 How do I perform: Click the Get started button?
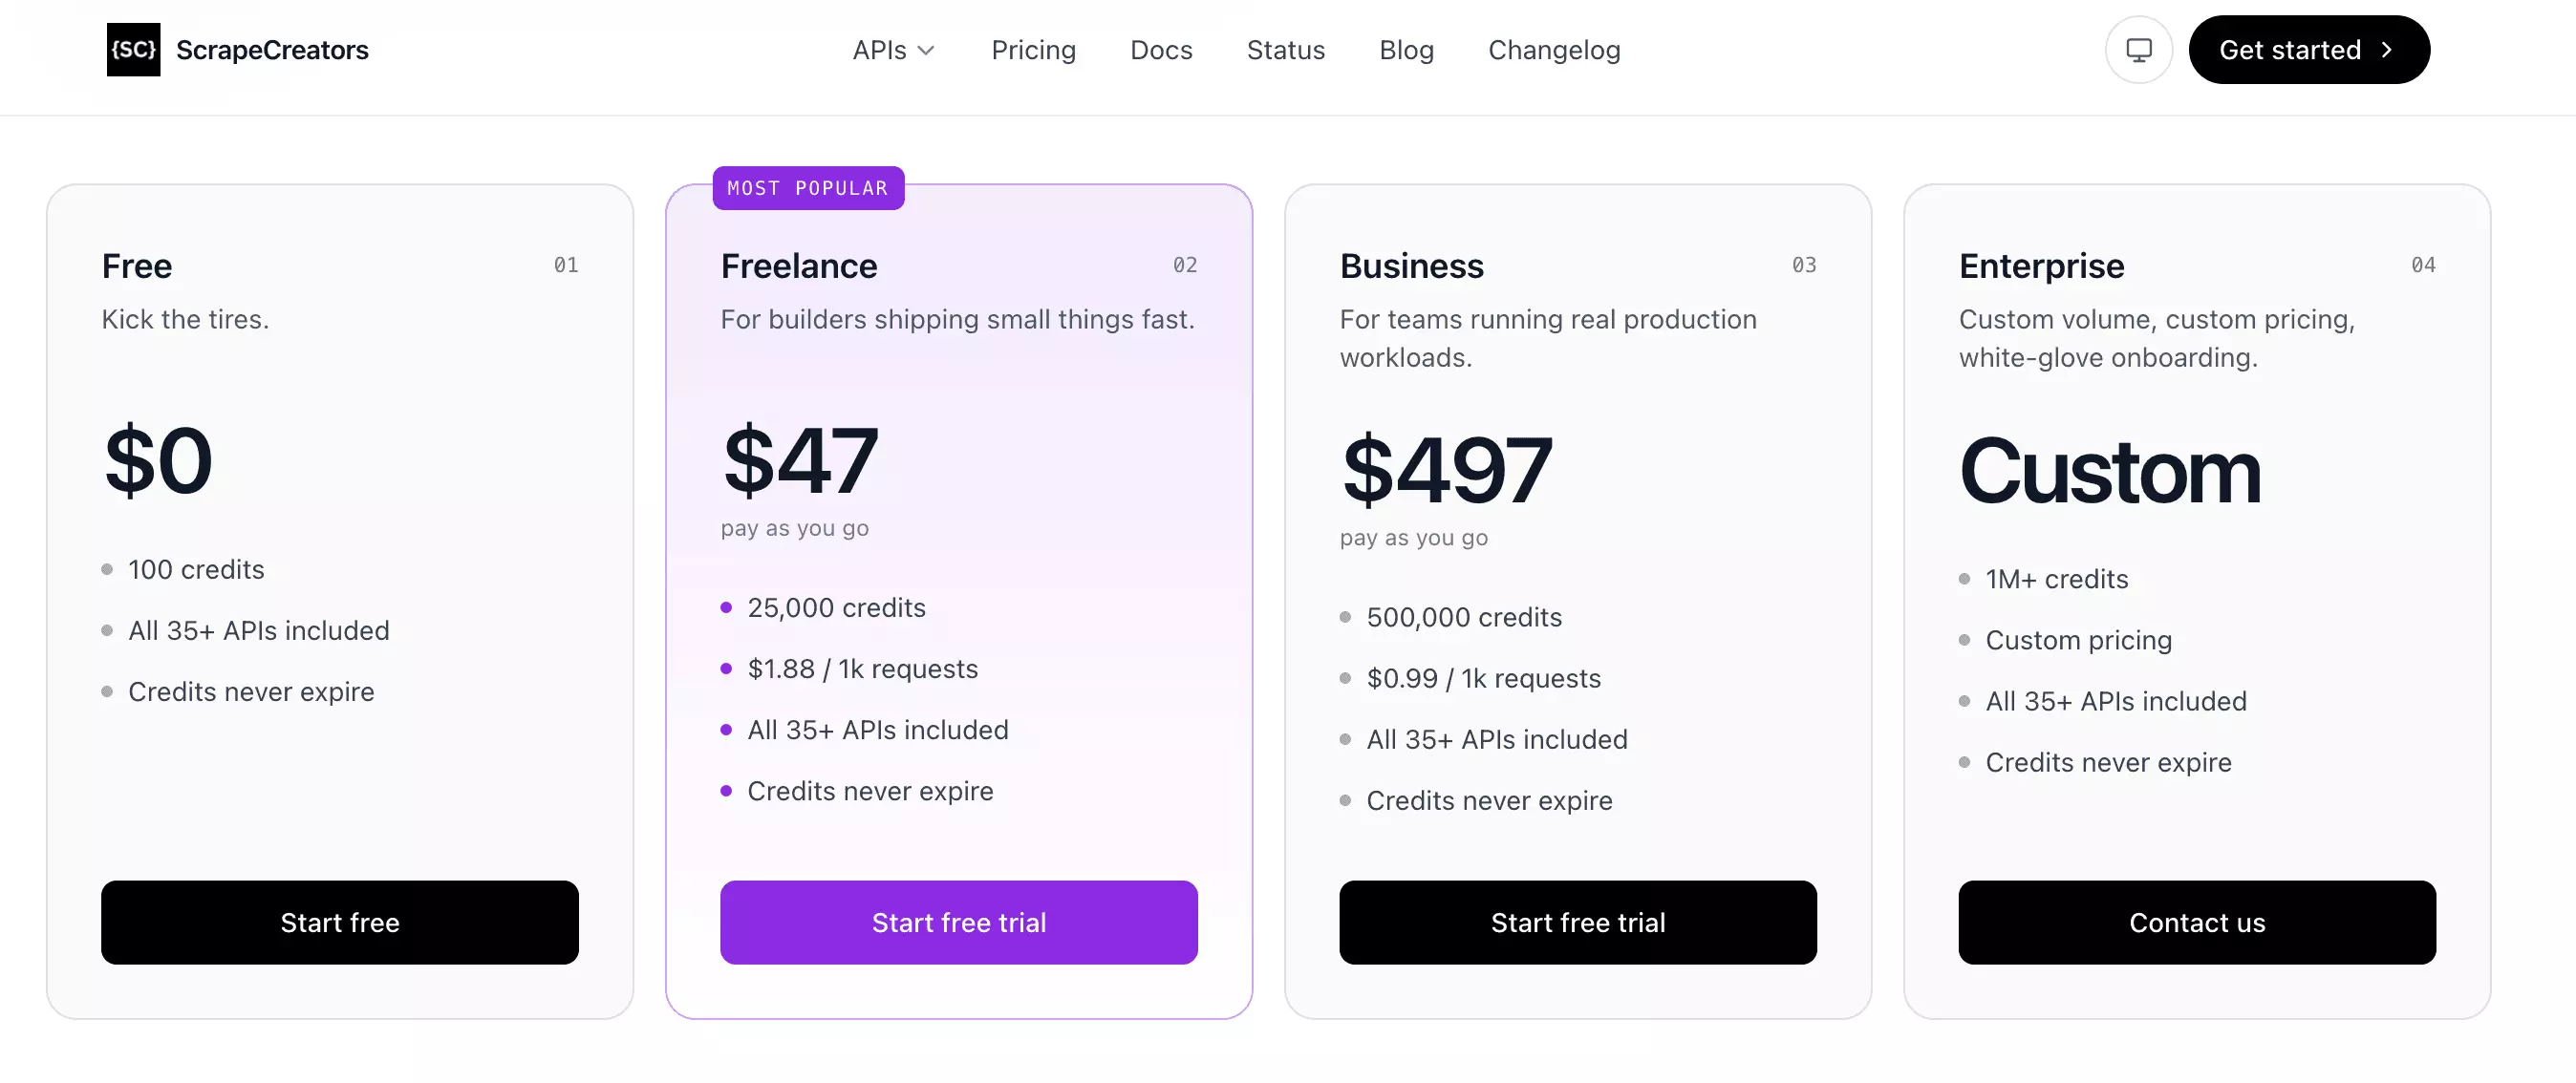(x=2308, y=49)
